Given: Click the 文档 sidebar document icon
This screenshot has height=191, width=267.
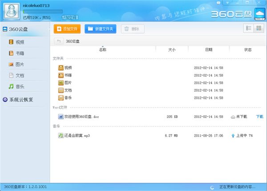Looking at the screenshot, I should pyautogui.click(x=11, y=75).
